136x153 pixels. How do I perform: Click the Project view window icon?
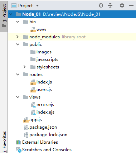click(x=14, y=6)
